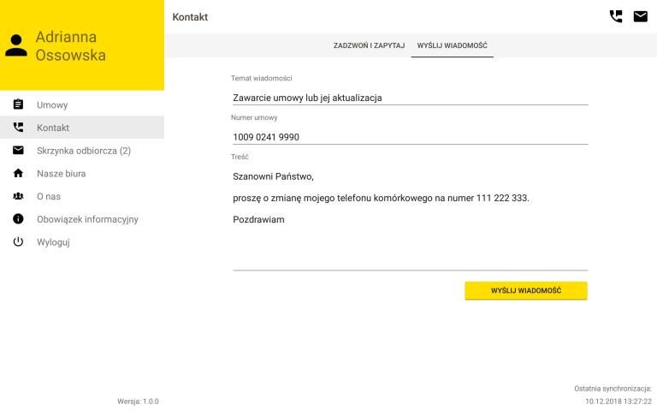Open the Temat wiadomości subject field
Screen dimensions: 657x411
pos(410,97)
